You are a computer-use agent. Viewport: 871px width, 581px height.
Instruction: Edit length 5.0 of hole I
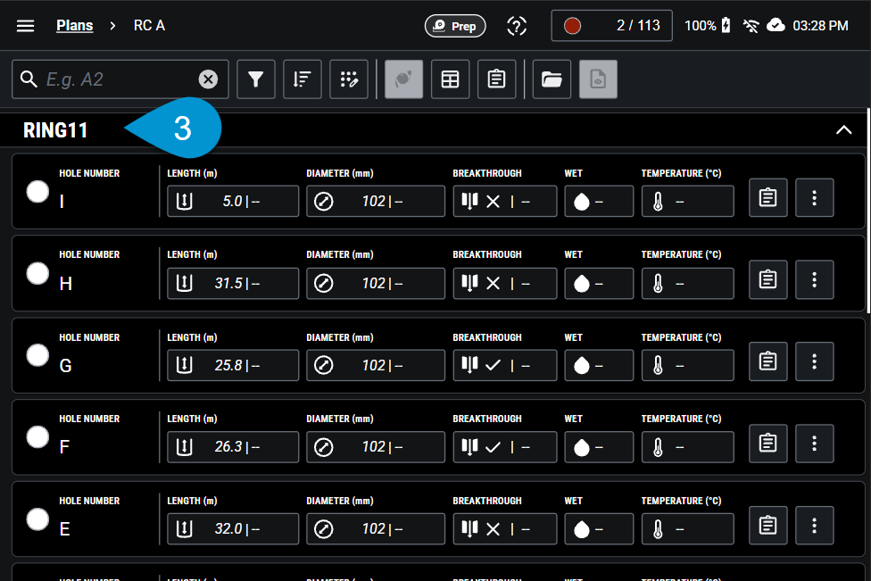pyautogui.click(x=233, y=201)
